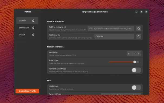164x103 pixels.
Task: Click the 'Profiles' sidebar header
Action: coord(27,12)
